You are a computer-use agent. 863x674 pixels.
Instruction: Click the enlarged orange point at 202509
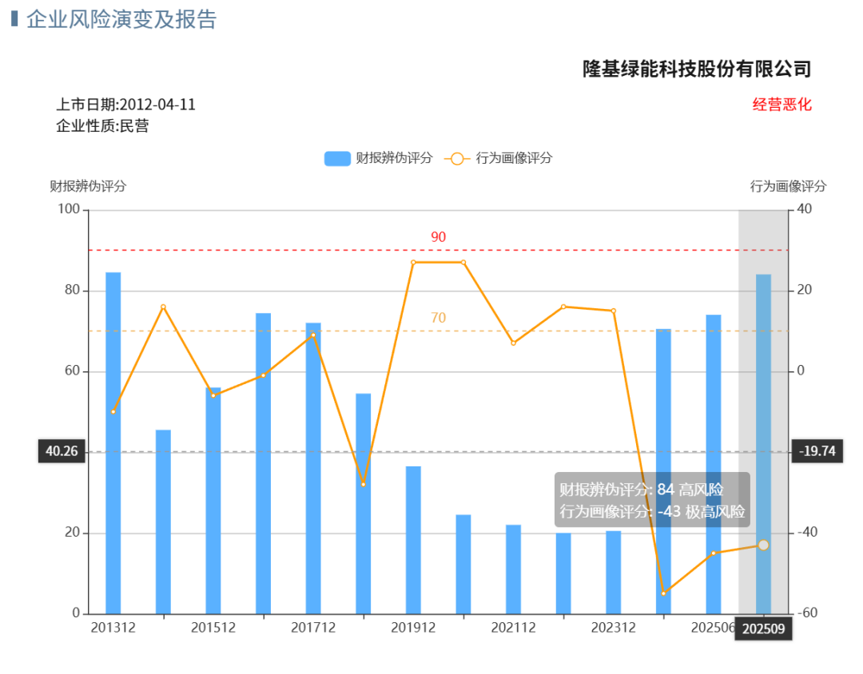pos(763,545)
